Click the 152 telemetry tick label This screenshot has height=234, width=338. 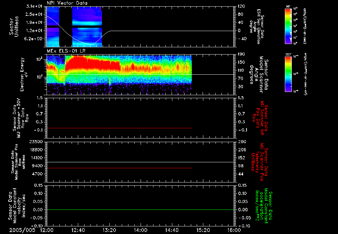(241, 158)
